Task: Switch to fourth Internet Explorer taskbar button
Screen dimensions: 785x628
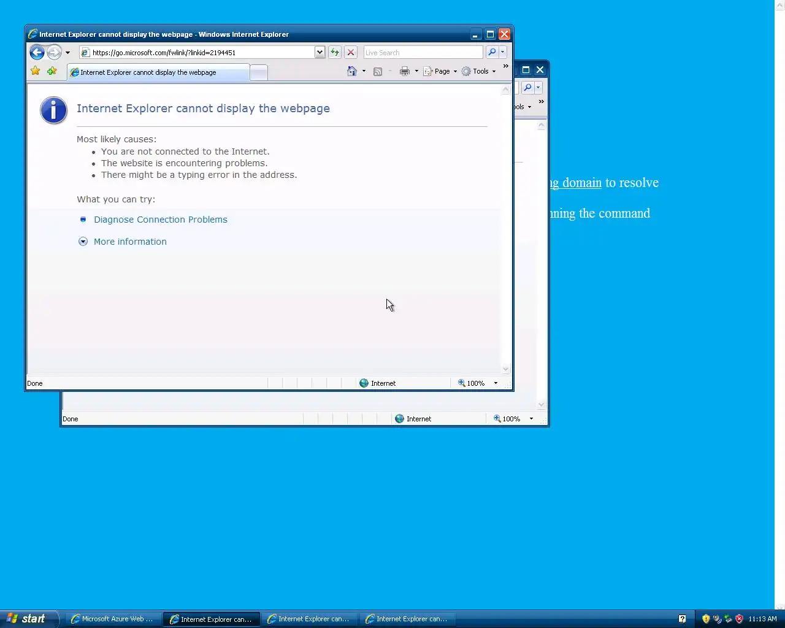Action: [407, 619]
